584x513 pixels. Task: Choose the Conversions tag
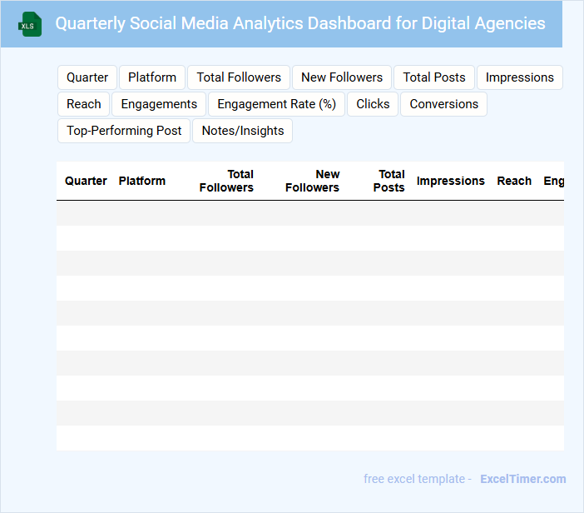pos(443,104)
